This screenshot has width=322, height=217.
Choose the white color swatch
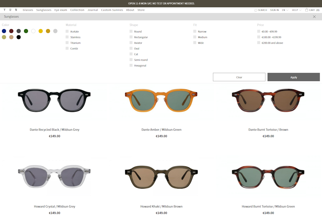tap(33, 31)
